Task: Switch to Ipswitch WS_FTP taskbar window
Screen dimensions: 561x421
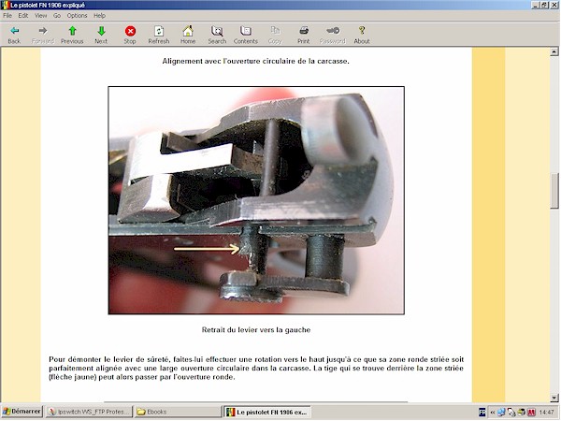Action: [89, 412]
